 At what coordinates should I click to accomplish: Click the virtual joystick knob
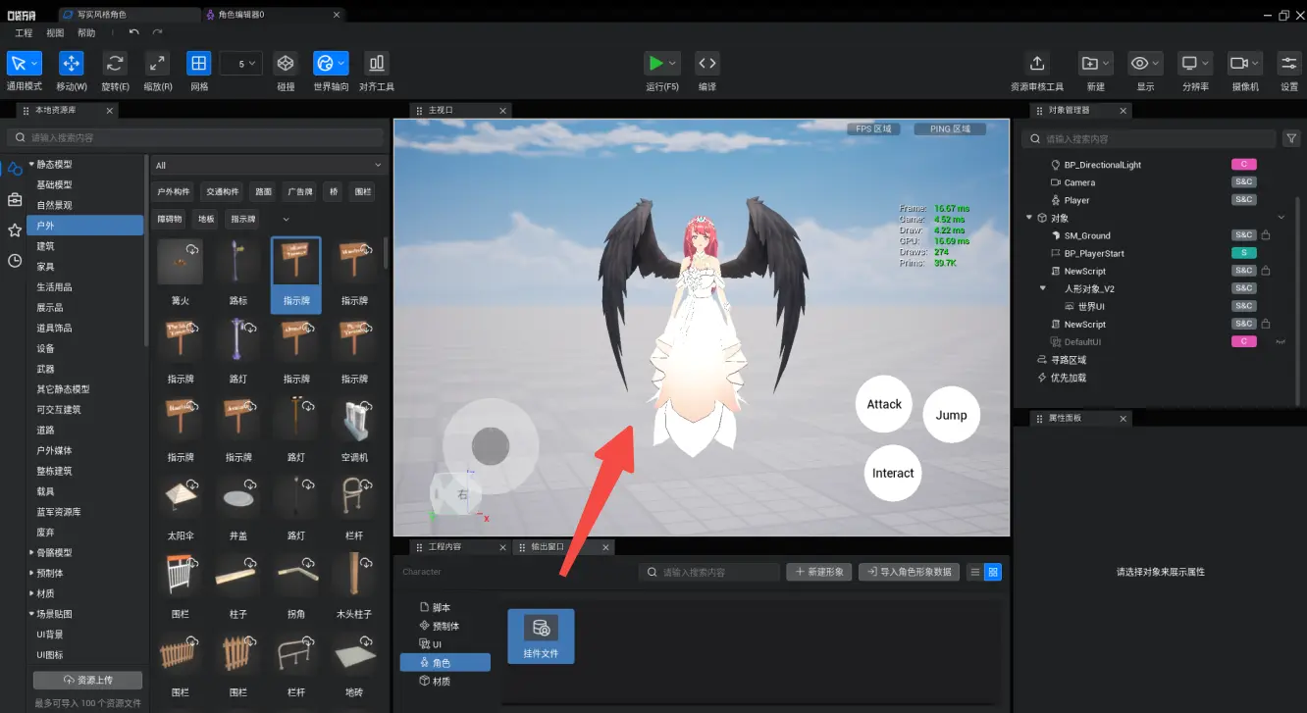point(491,446)
